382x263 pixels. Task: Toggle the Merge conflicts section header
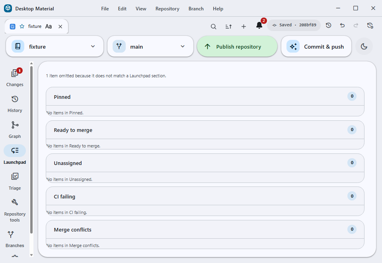pyautogui.click(x=205, y=230)
